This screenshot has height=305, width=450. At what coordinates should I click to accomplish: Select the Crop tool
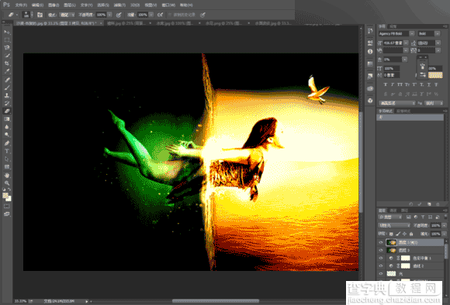pos(7,63)
